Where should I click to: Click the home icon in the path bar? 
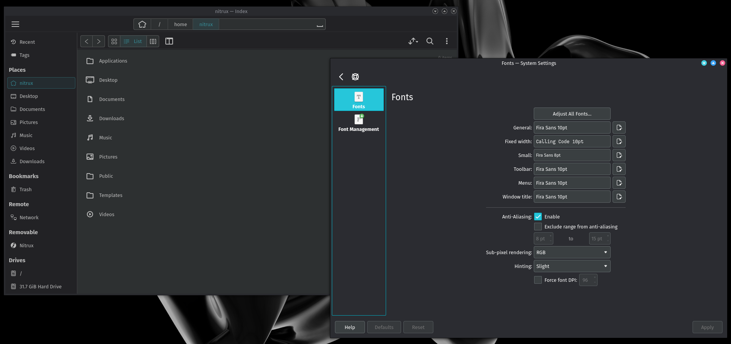point(142,24)
